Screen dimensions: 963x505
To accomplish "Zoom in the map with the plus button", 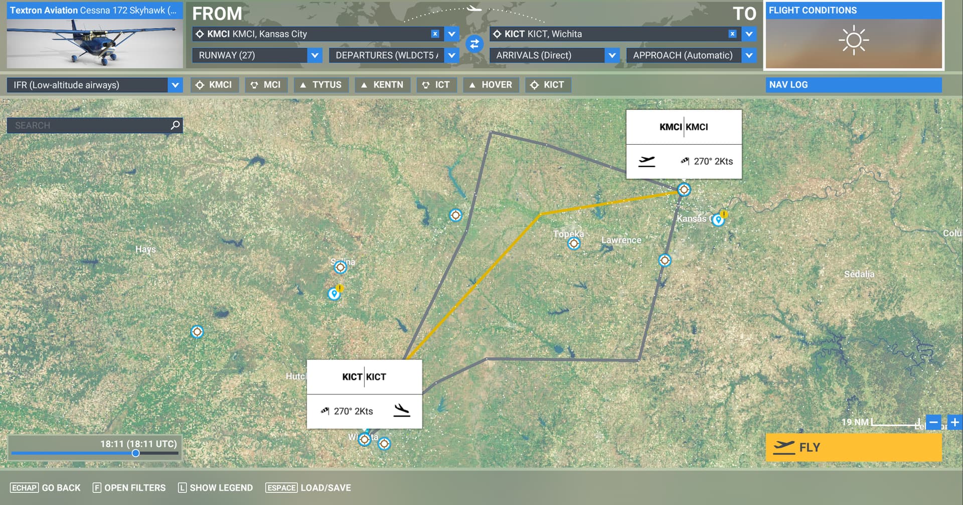I will pos(955,423).
